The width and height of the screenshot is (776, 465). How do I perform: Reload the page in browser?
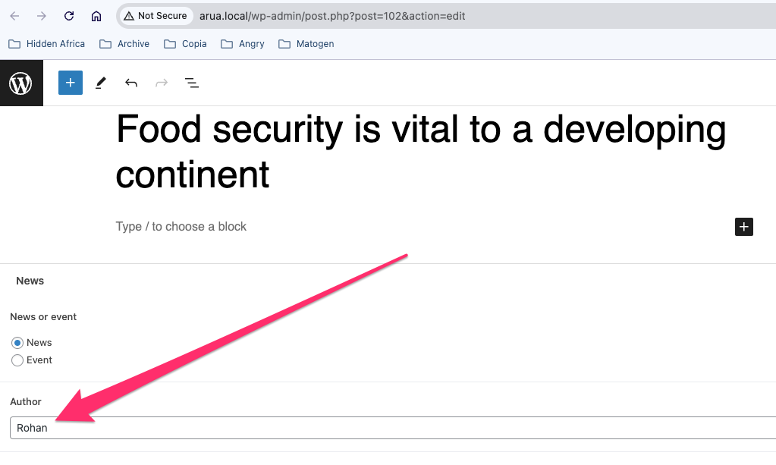point(69,16)
